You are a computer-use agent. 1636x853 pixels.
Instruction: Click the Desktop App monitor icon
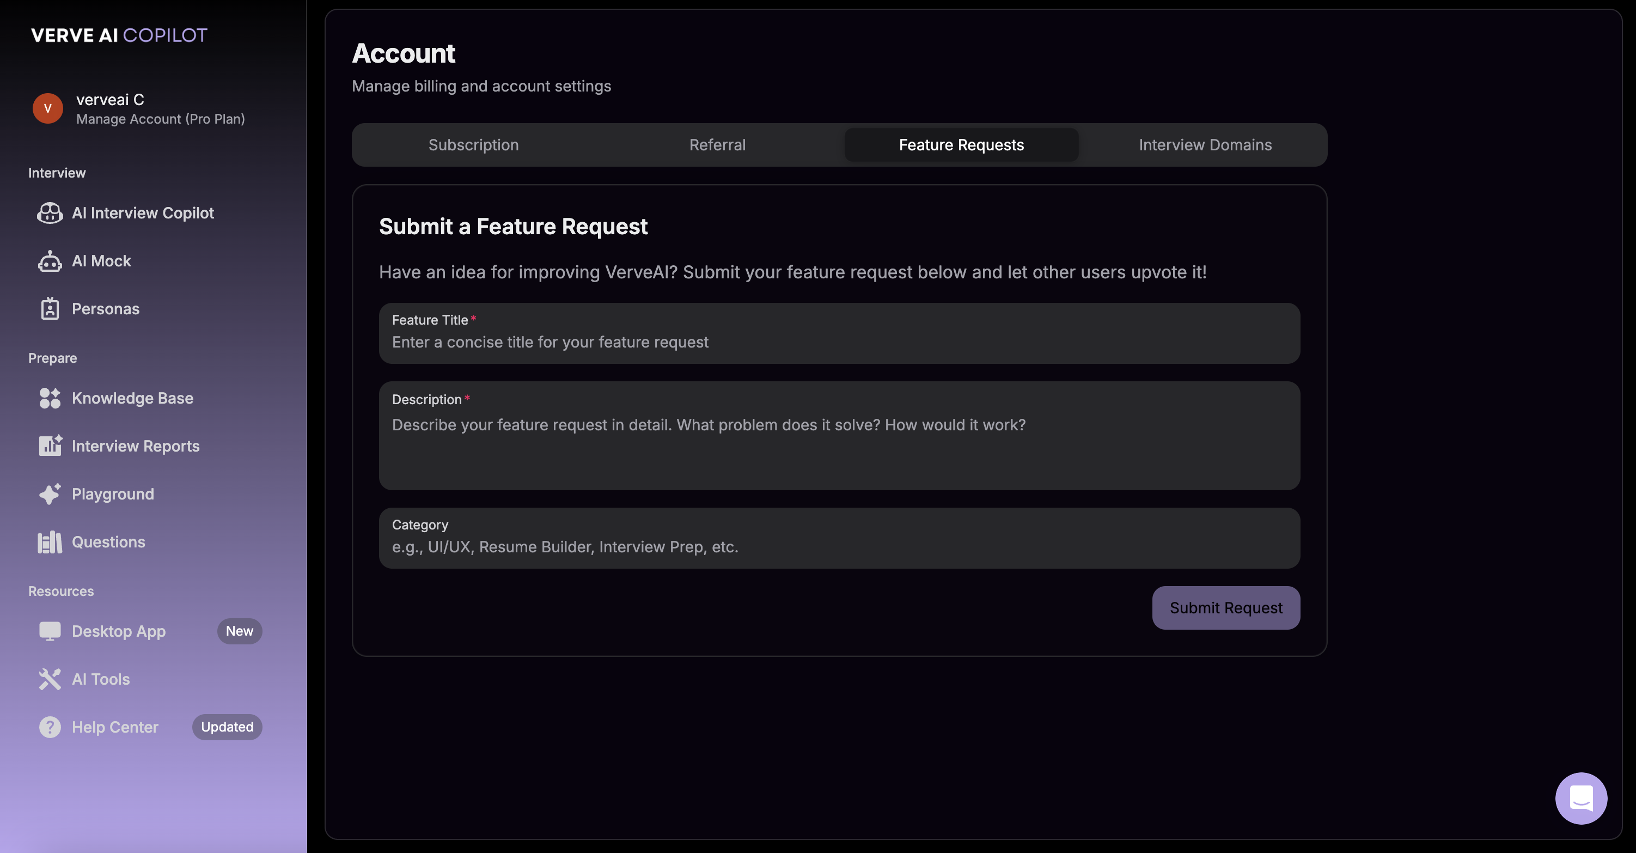click(x=50, y=631)
